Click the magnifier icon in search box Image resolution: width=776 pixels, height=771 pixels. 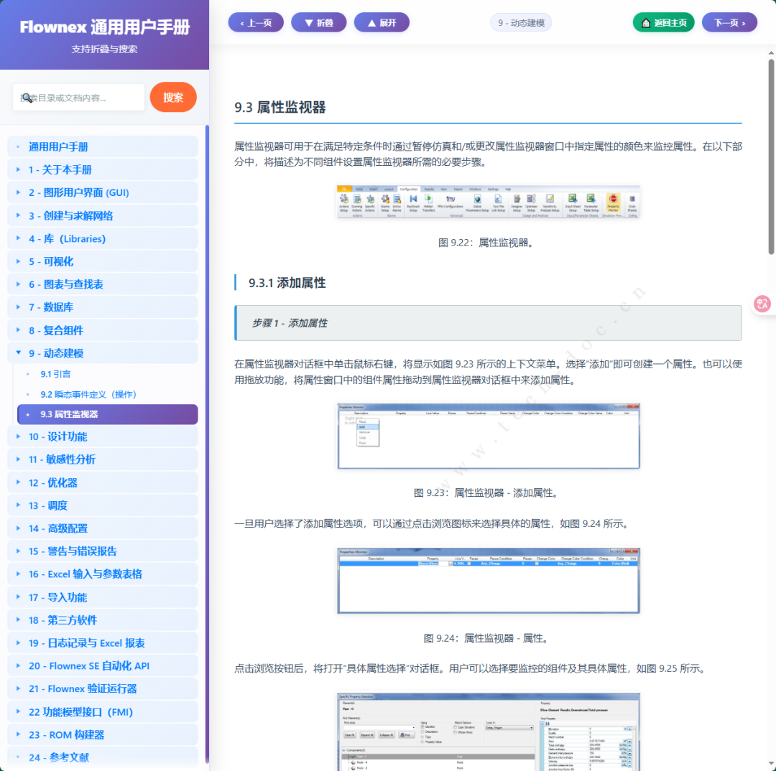point(27,98)
